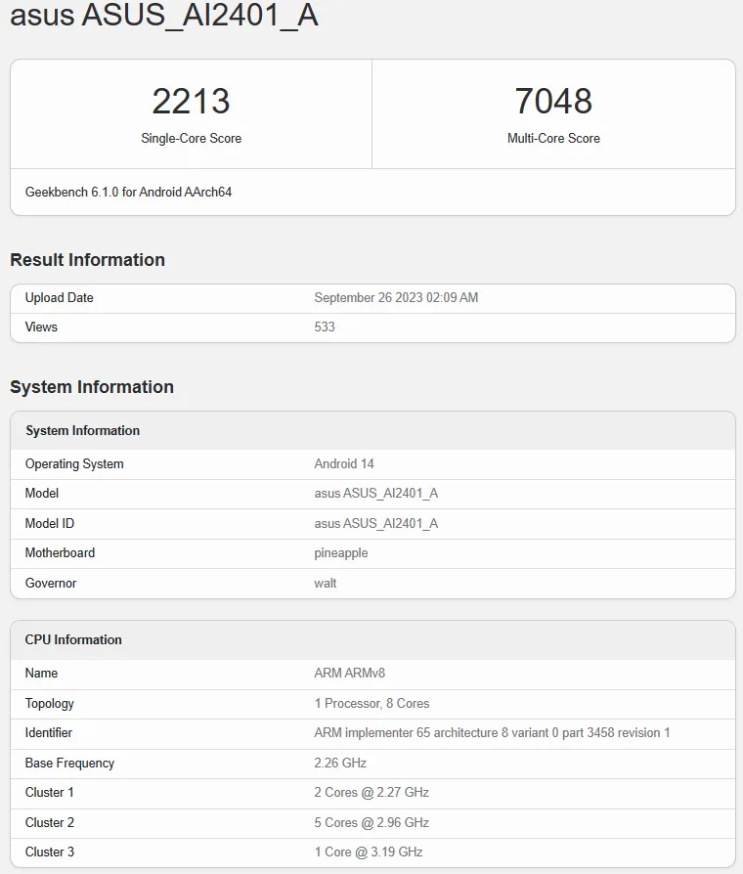Click the Base Frequency label

click(69, 764)
